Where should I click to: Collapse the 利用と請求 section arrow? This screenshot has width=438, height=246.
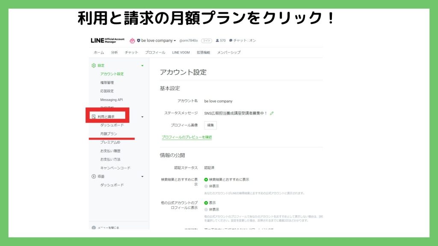142,117
